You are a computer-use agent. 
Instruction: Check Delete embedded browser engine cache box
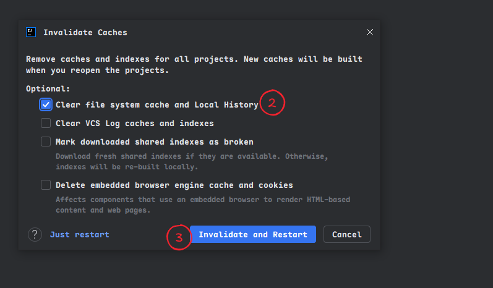46,185
